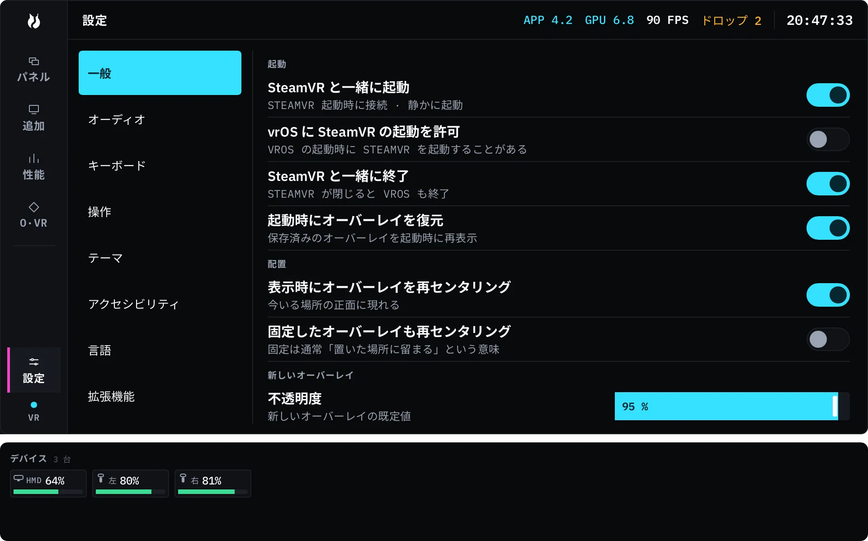The image size is (868, 541).
Task: Click the 不透明度 95% slider bar
Action: pos(732,406)
